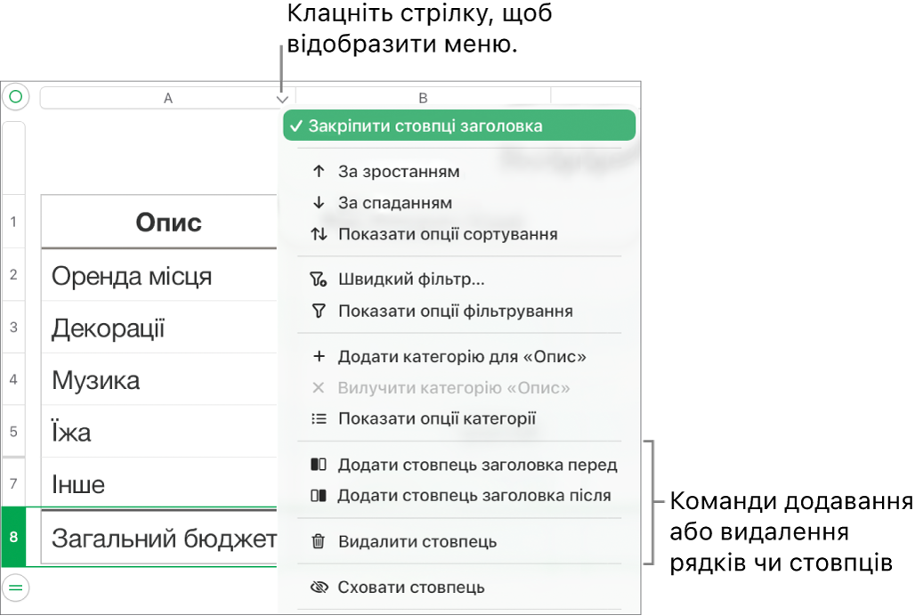Image resolution: width=923 pixels, height=616 pixels.
Task: Choose 'Додати стовпець заголовка після'
Action: pos(474,496)
